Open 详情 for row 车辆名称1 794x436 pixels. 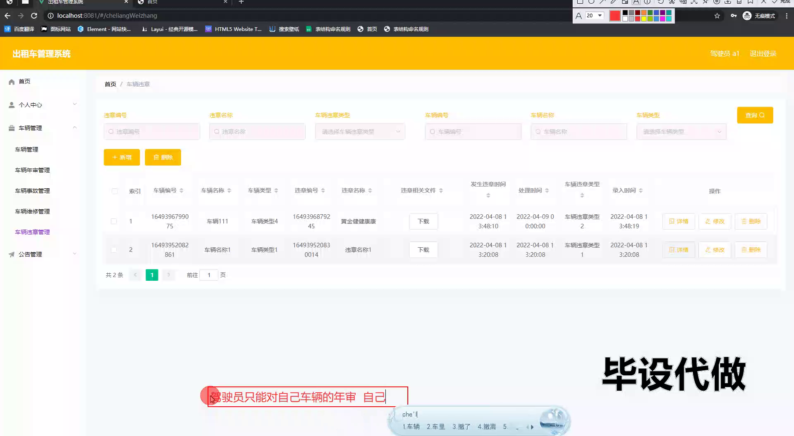click(x=679, y=250)
